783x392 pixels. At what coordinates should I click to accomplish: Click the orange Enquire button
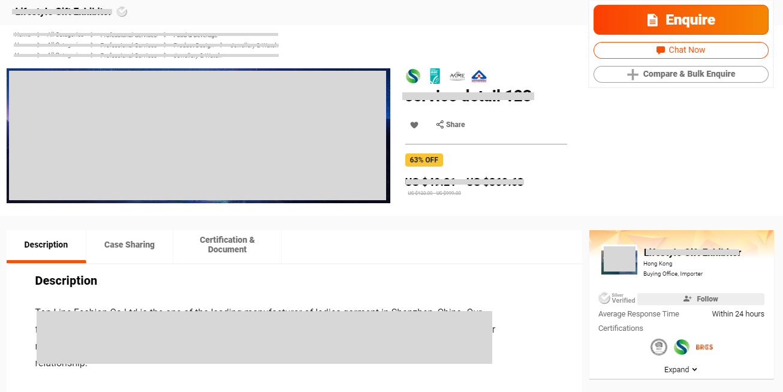tap(680, 20)
